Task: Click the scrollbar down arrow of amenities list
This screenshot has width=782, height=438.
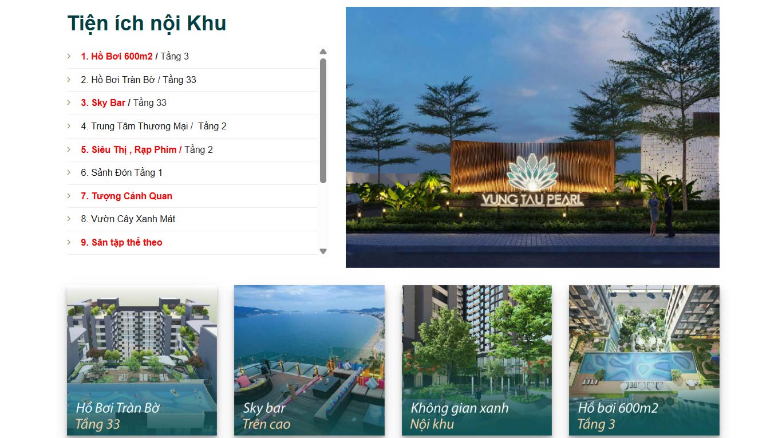Action: coord(323,251)
